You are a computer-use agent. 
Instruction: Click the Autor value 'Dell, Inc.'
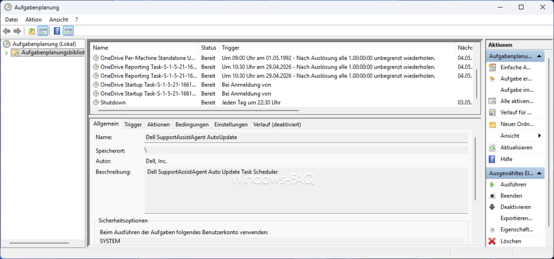point(156,161)
